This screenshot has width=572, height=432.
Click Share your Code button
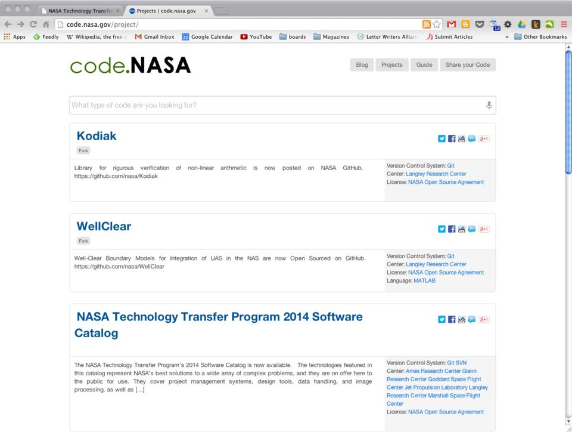point(468,65)
